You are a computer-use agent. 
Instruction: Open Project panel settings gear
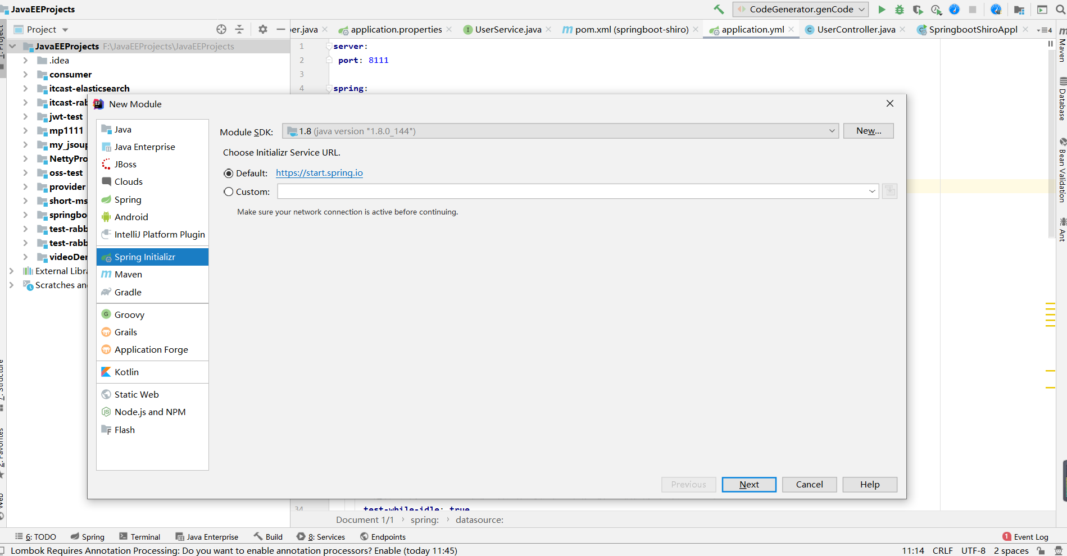262,29
